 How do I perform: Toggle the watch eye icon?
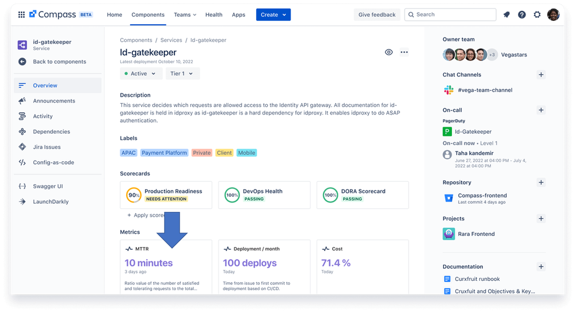coord(389,52)
